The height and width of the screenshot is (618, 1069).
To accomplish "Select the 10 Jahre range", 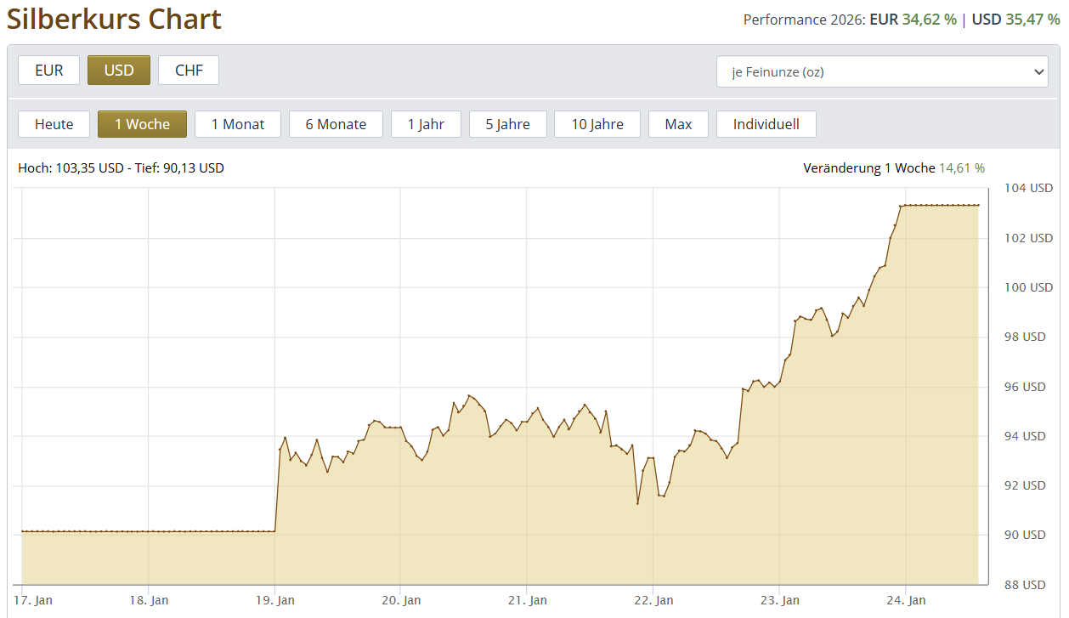I will click(597, 124).
